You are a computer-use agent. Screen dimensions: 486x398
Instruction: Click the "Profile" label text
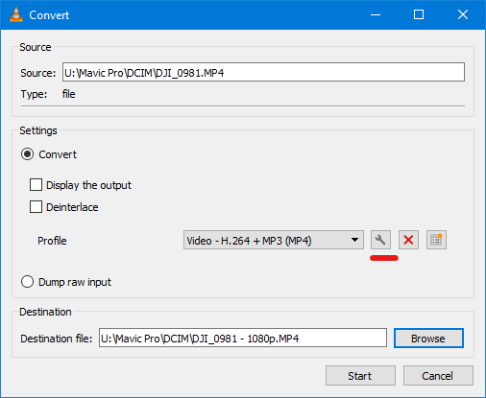52,241
